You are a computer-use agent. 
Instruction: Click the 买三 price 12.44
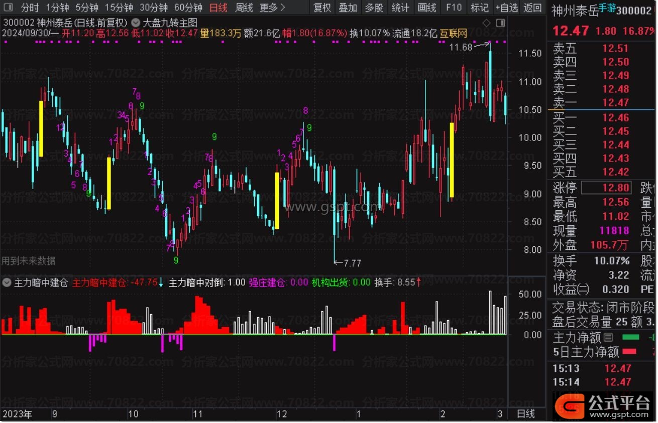point(616,145)
